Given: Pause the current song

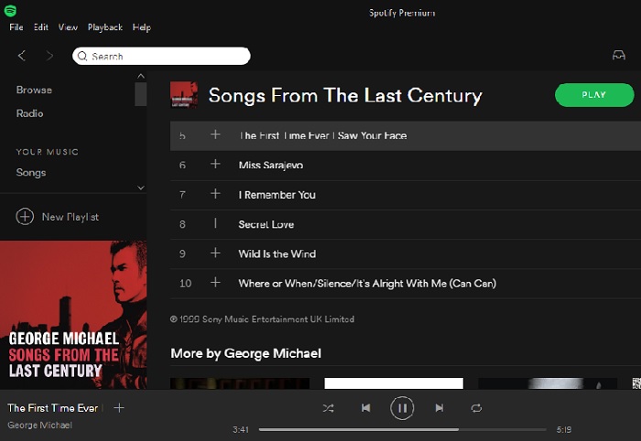Looking at the screenshot, I should (x=402, y=408).
